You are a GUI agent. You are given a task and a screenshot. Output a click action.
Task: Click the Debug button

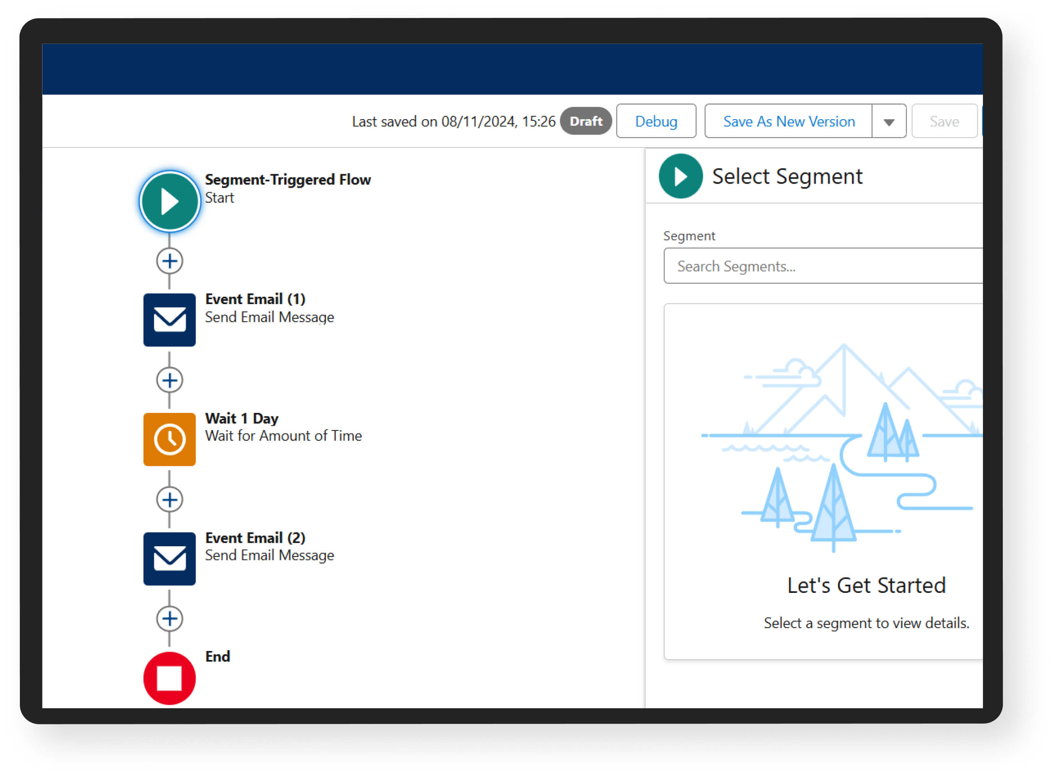coord(656,121)
